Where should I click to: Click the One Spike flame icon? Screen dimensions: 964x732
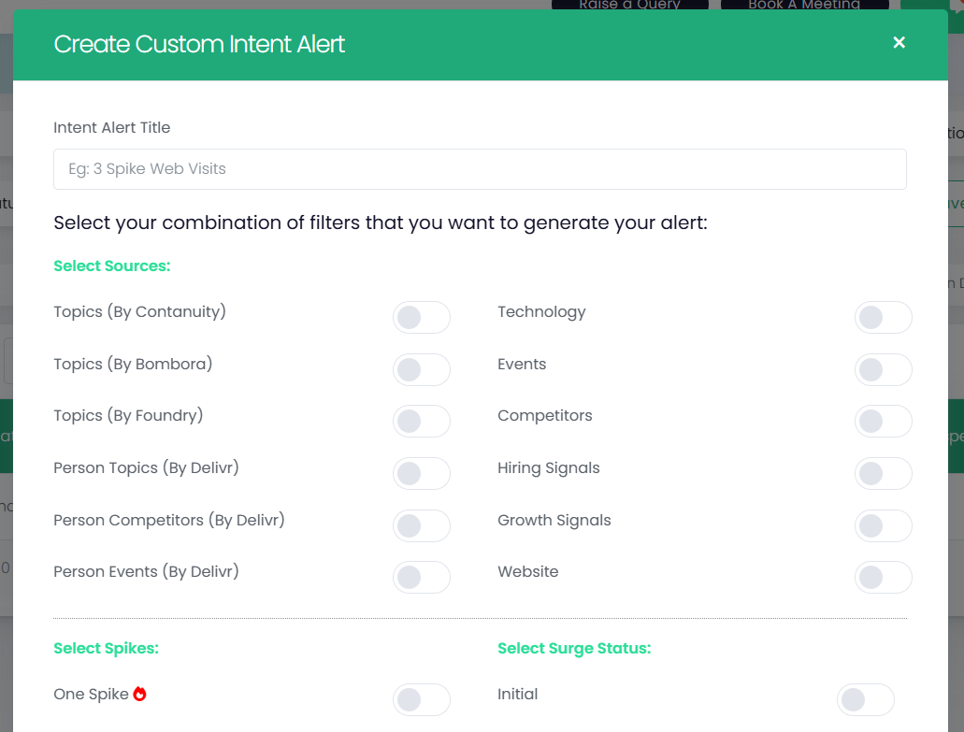(140, 694)
